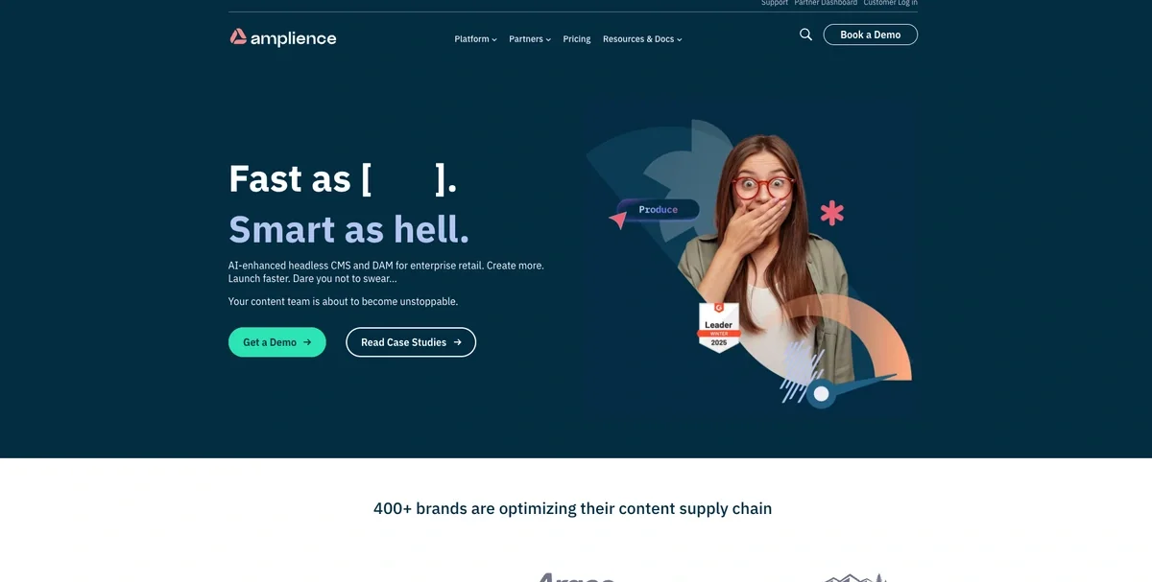The height and width of the screenshot is (582, 1152).
Task: Click the G2 Leader Winter 2025 badge
Action: [x=719, y=327]
